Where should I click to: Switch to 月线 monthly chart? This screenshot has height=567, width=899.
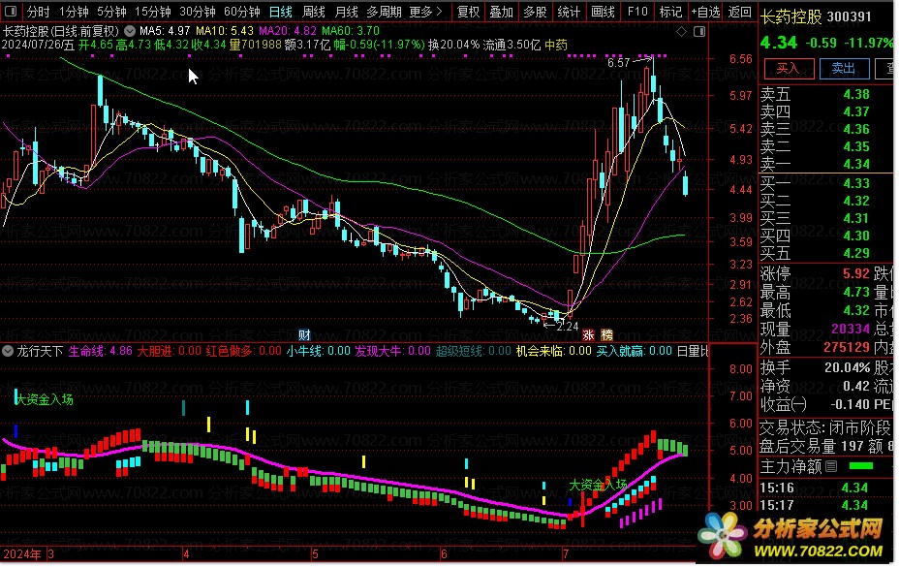pyautogui.click(x=346, y=12)
